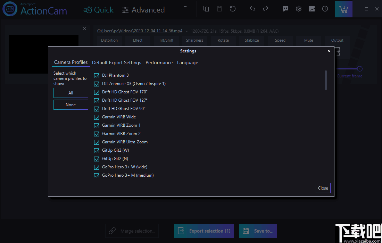Screen dimensions: 382x243
Task: Click the copy settings icon
Action: (x=206, y=9)
